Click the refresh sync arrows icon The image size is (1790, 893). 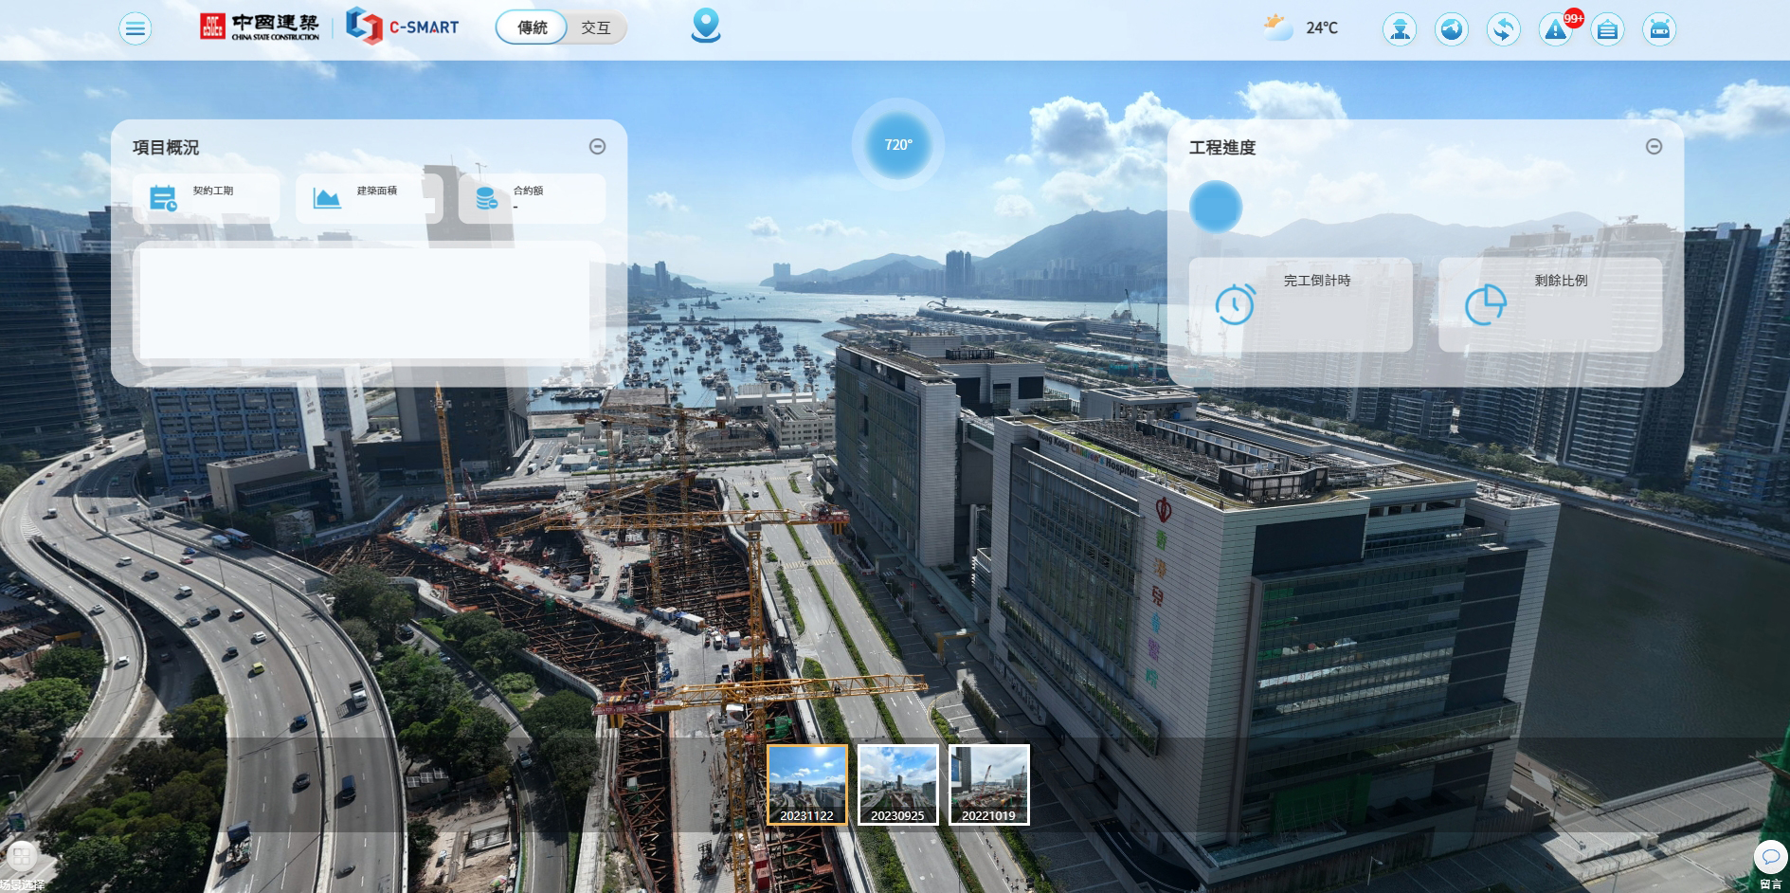click(x=1504, y=29)
